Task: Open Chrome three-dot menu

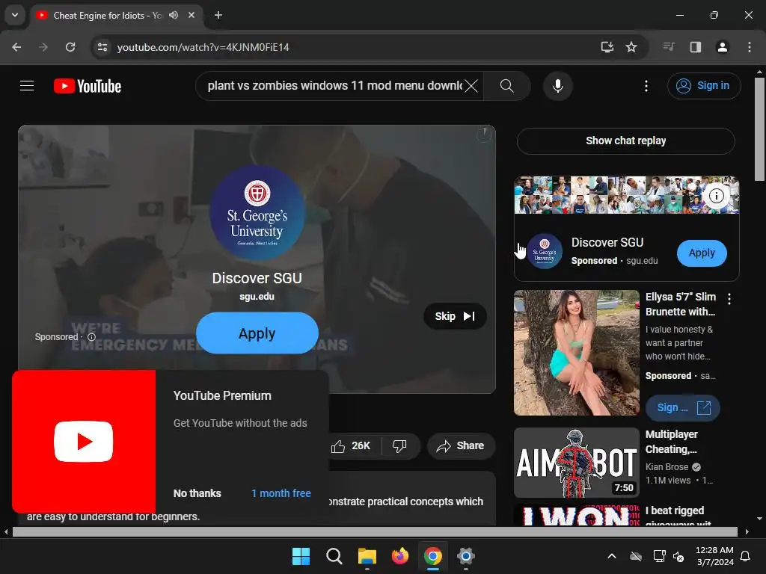Action: [x=749, y=47]
